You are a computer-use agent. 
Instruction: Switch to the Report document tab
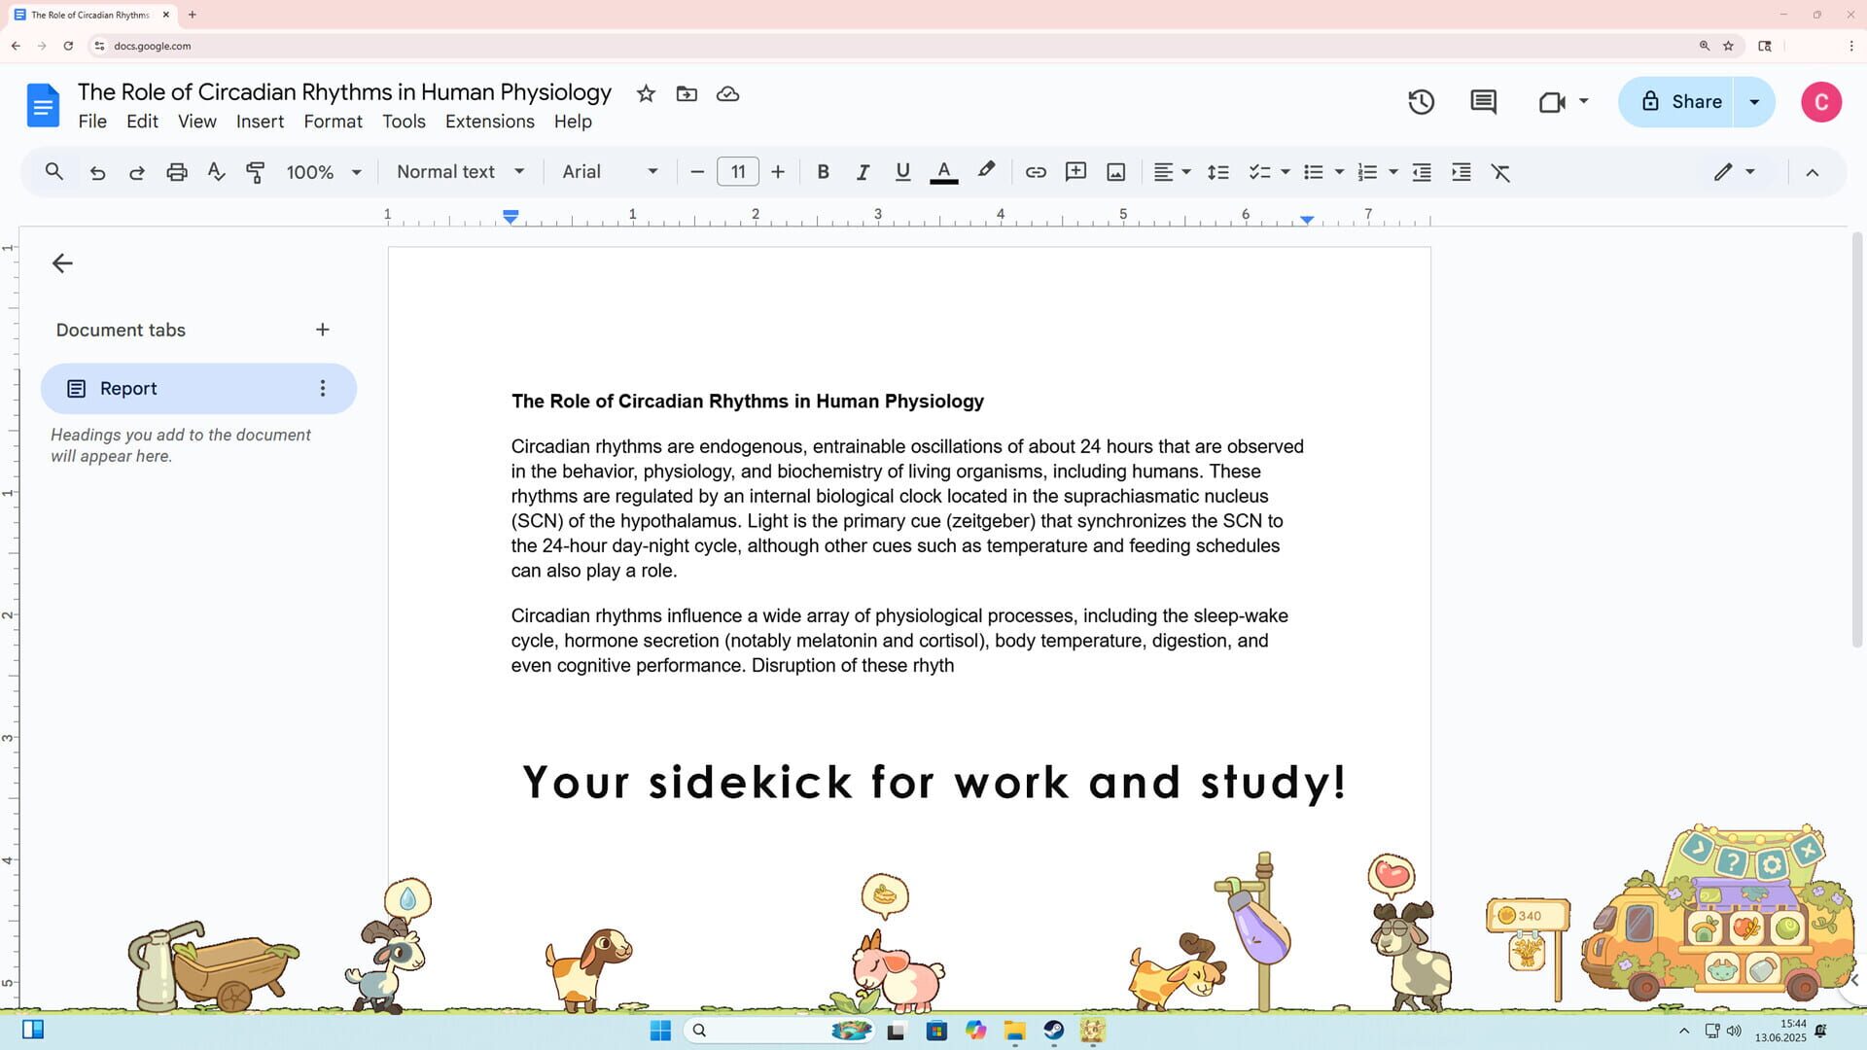[x=129, y=388]
